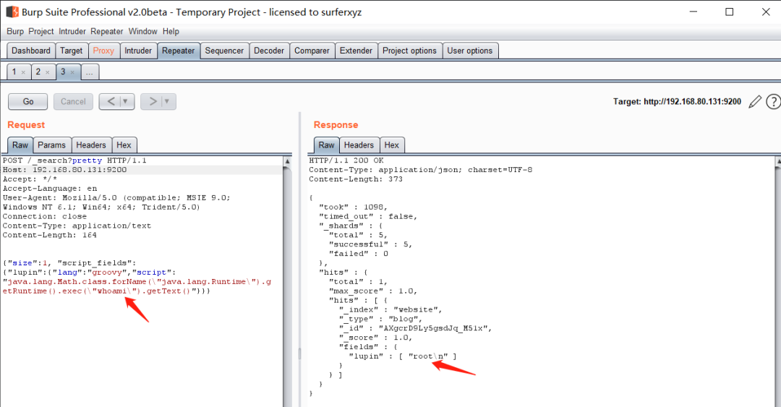
Task: Show request Headers view
Action: point(91,145)
